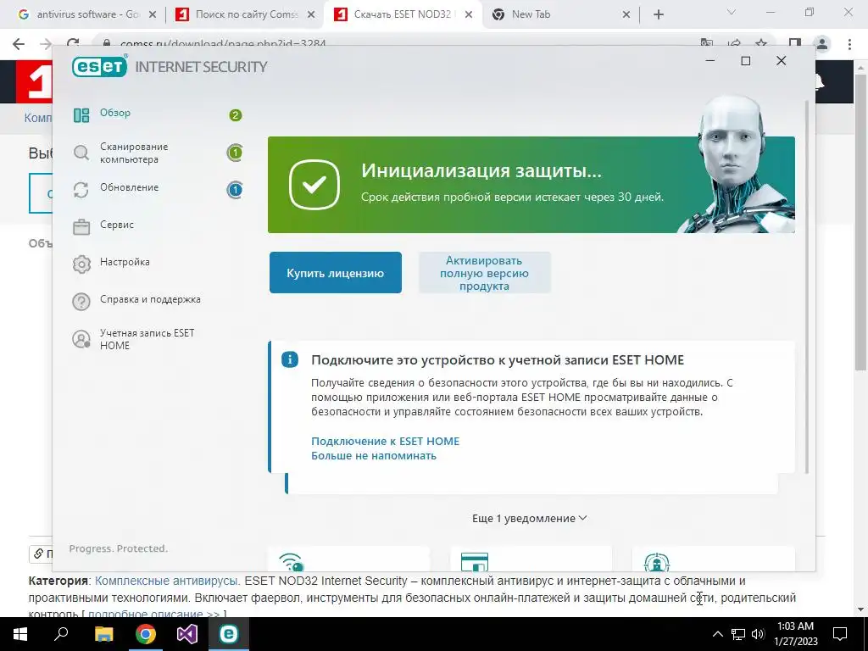Click ESET icon in taskbar
The image size is (868, 651).
[x=229, y=634]
